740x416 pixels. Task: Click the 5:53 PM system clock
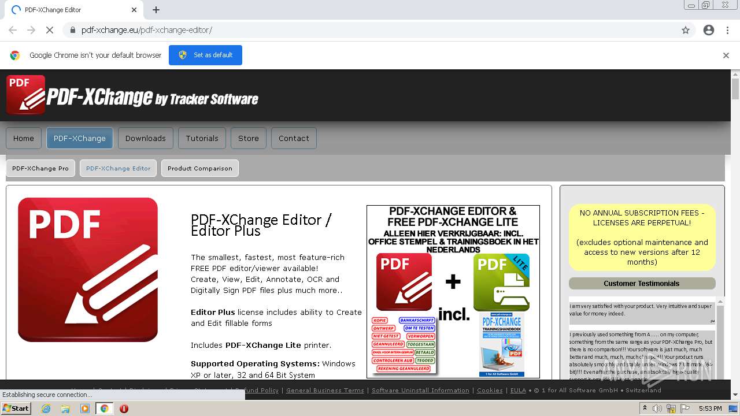(711, 408)
